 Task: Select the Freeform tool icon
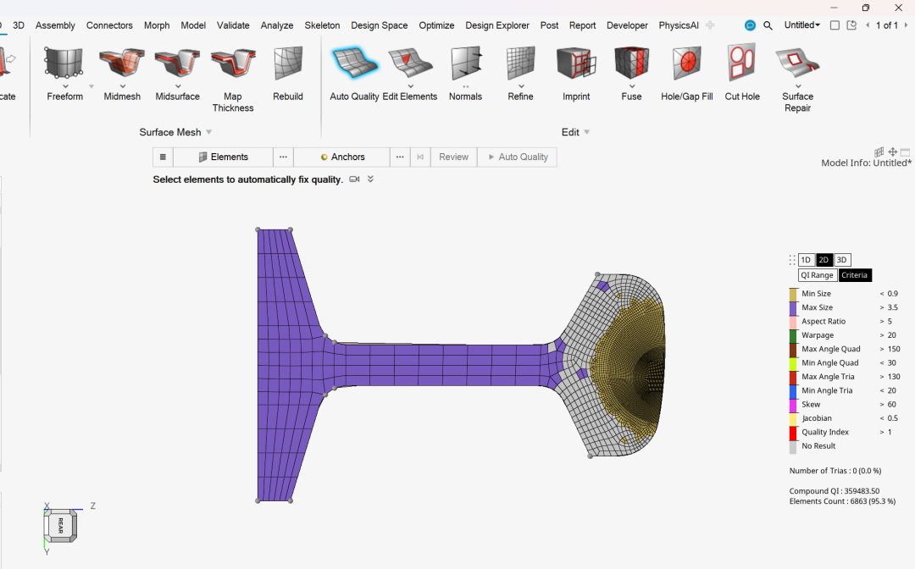point(64,63)
